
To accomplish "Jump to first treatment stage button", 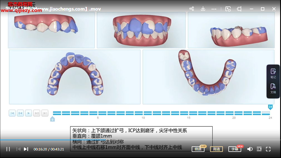I will (12, 113).
